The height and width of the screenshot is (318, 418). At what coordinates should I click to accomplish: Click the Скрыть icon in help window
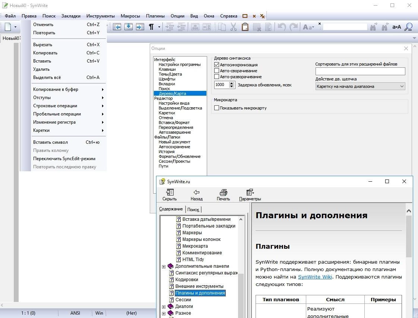tap(170, 195)
